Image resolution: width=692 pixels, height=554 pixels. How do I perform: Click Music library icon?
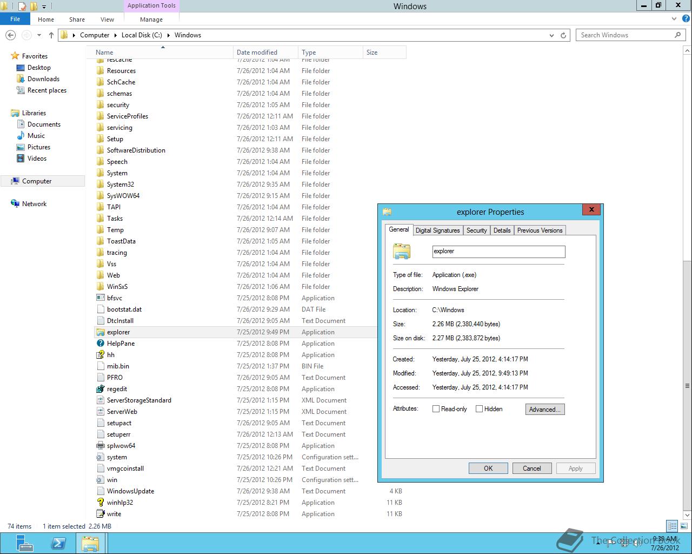(21, 136)
